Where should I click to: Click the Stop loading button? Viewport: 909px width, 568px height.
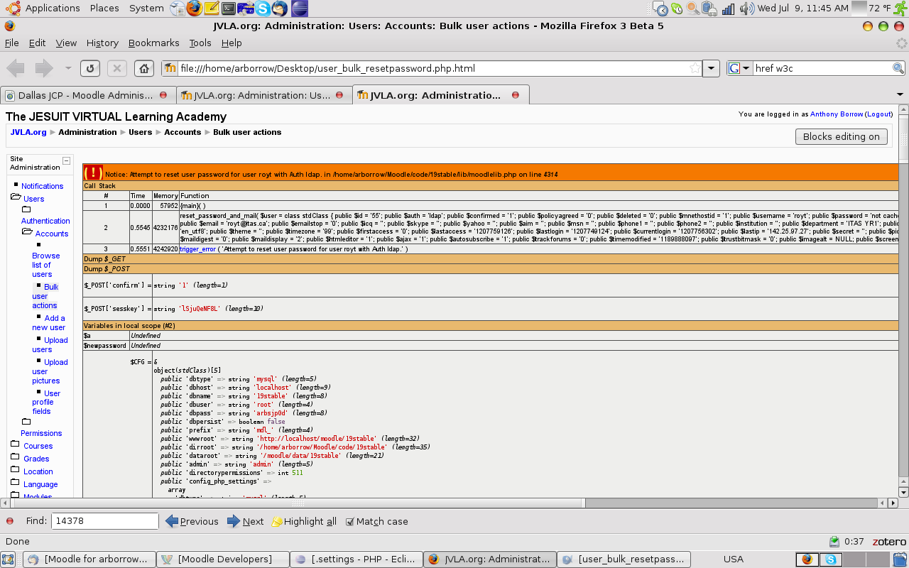coord(117,68)
